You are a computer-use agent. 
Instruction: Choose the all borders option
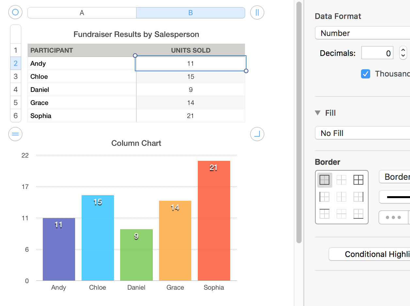[358, 180]
